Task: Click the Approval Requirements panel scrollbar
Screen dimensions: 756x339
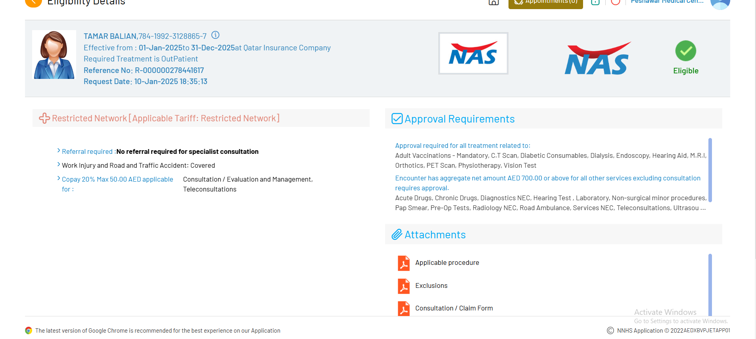Action: [710, 170]
